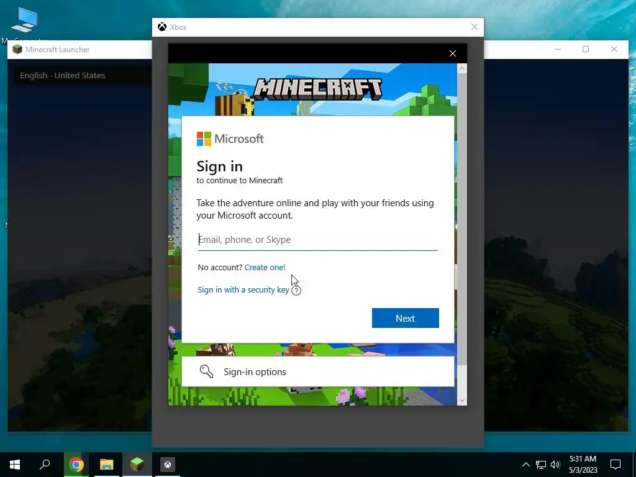Viewport: 636px width, 477px height.
Task: Click the Xbox taskbar icon
Action: click(x=168, y=465)
